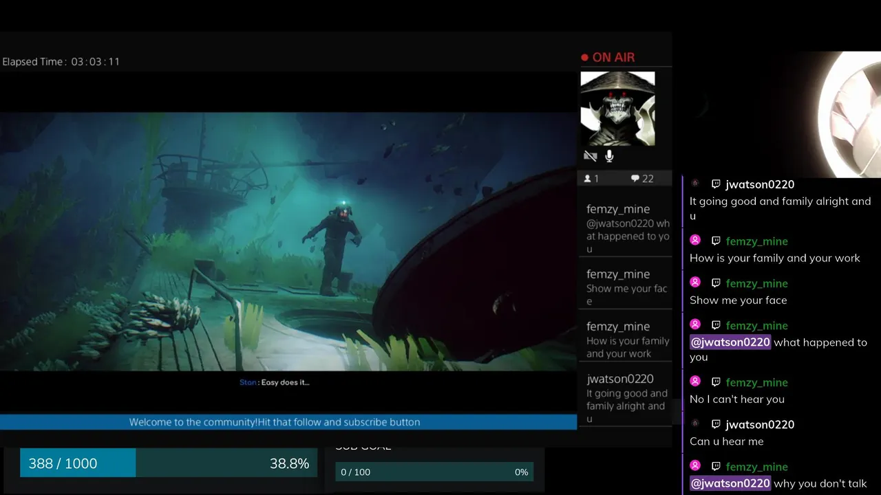881x495 pixels.
Task: Click the red ON AIR recording dot
Action: [x=585, y=58]
